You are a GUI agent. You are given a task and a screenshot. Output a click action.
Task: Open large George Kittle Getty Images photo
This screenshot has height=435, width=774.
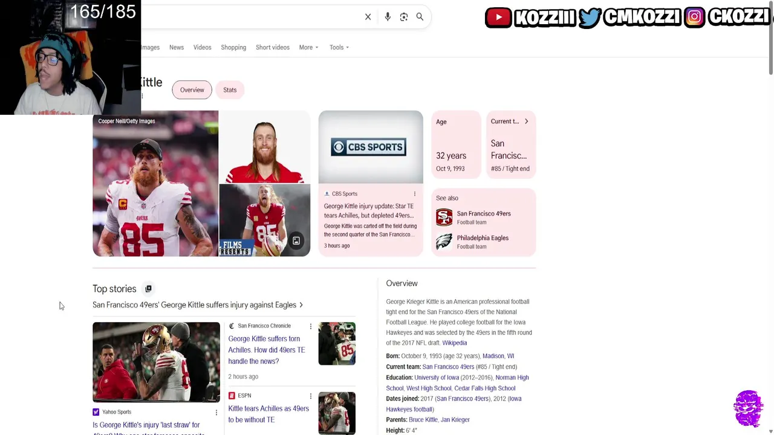click(x=155, y=184)
